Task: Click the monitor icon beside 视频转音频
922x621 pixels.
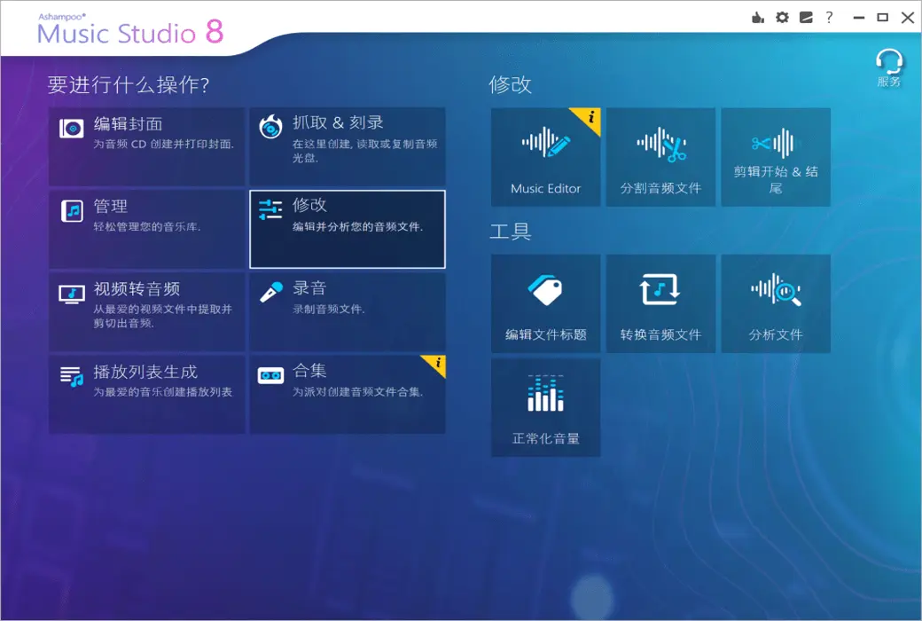Action: 72,294
